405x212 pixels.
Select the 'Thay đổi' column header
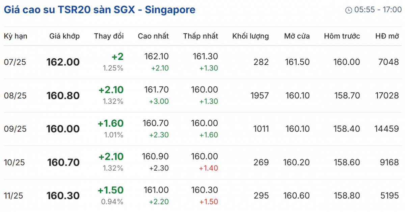click(x=109, y=36)
